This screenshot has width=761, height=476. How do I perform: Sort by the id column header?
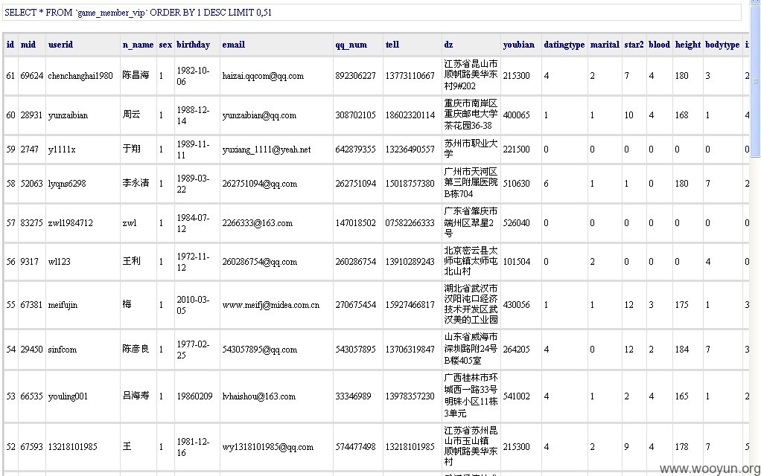(x=10, y=45)
